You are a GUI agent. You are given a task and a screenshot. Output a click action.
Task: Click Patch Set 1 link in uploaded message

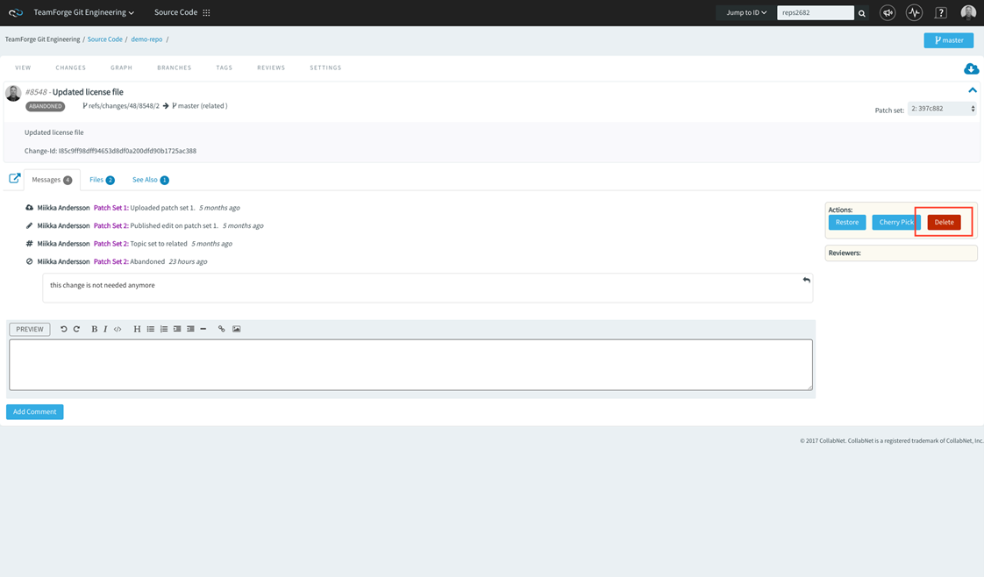coord(111,208)
